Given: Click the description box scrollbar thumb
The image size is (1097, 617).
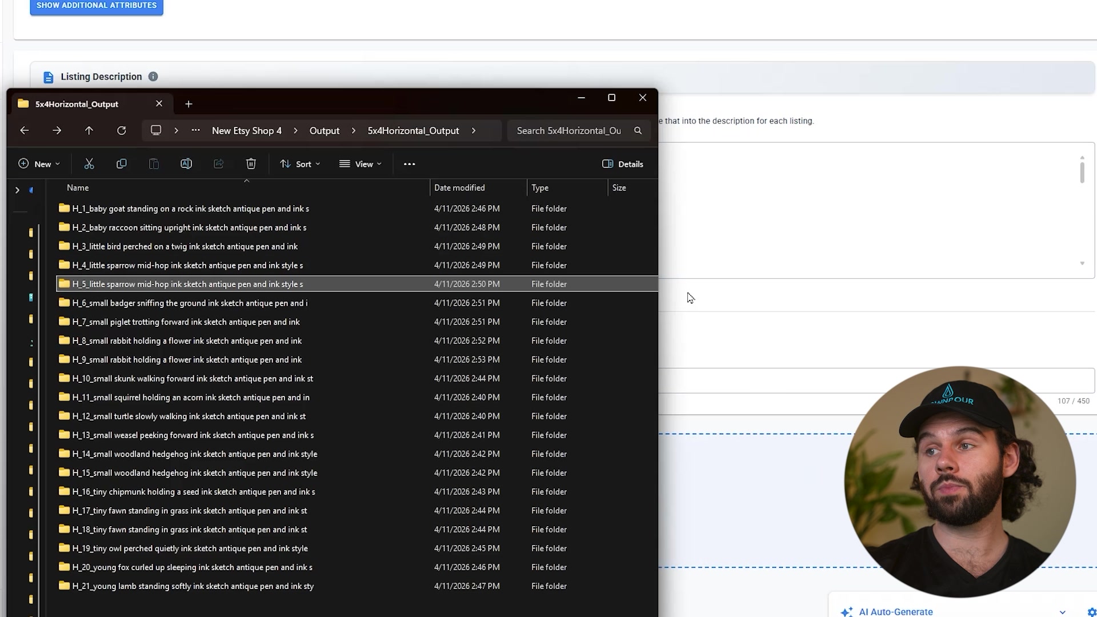Looking at the screenshot, I should (x=1082, y=172).
